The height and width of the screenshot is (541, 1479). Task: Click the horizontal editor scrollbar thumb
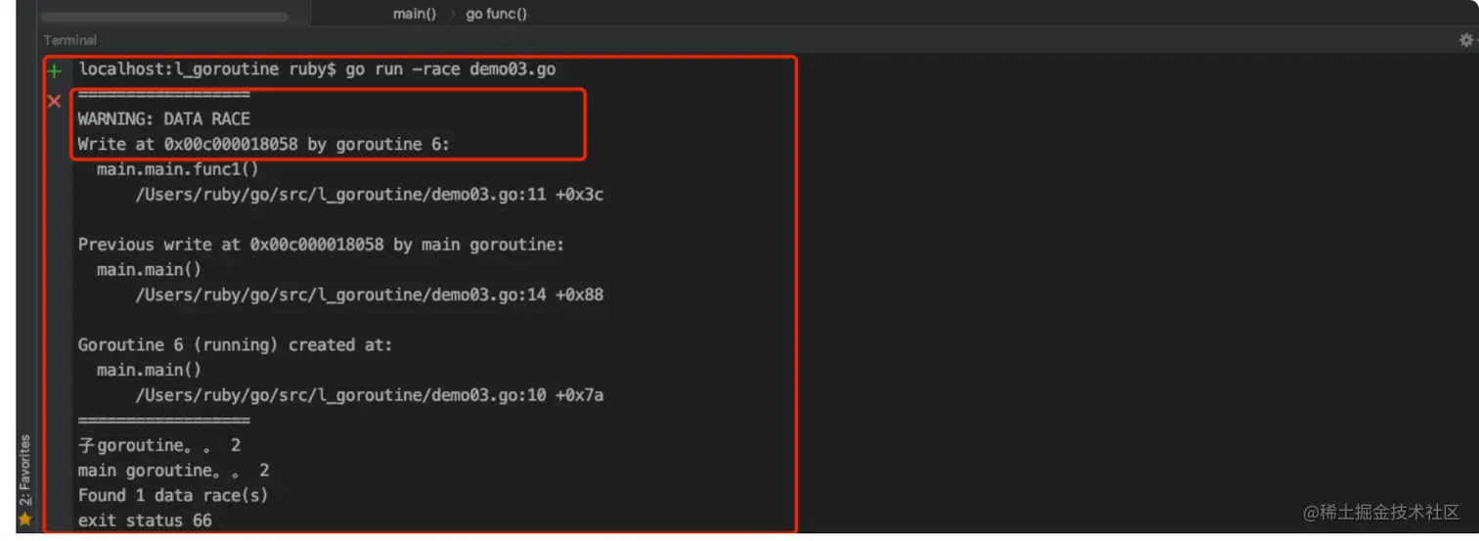pyautogui.click(x=164, y=18)
